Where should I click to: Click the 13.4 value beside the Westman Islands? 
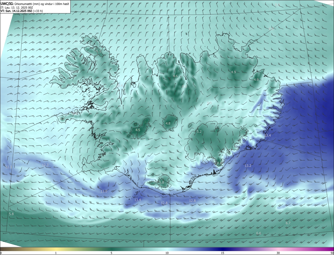(138, 200)
